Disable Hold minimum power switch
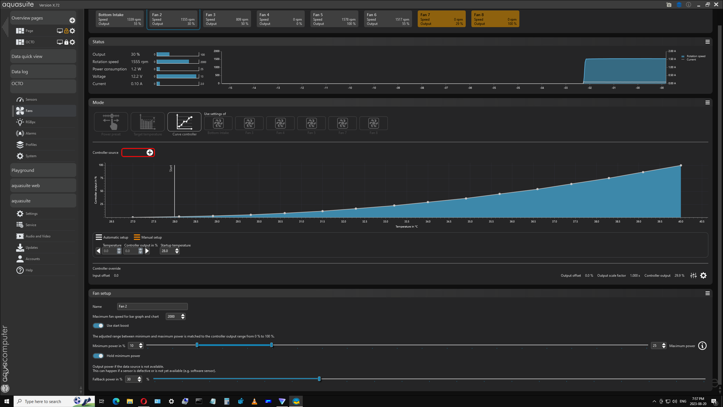 [x=98, y=356]
